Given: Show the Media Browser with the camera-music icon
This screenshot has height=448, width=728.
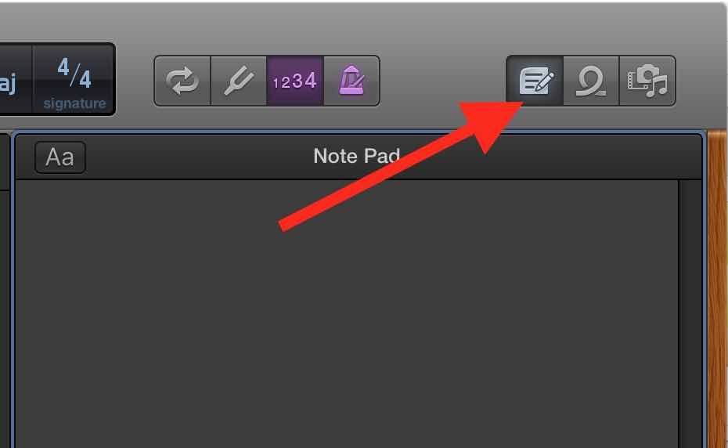Looking at the screenshot, I should tap(647, 81).
